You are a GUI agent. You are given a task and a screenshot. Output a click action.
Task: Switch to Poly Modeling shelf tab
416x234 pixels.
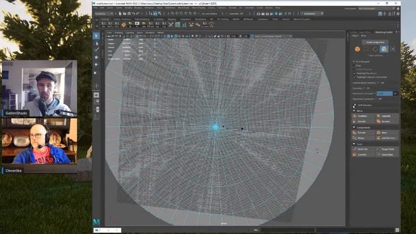[x=142, y=19]
